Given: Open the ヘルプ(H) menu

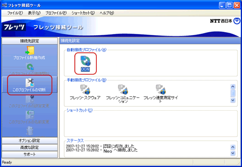Looking at the screenshot, I should pos(107,13).
